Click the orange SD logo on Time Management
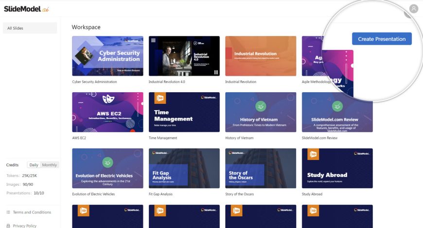Screen dimensions: 423x228 coord(159,99)
